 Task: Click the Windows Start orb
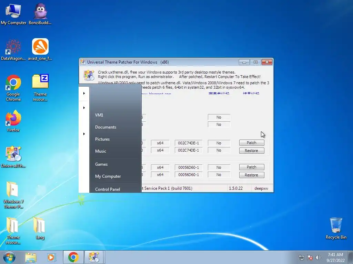pyautogui.click(x=9, y=257)
